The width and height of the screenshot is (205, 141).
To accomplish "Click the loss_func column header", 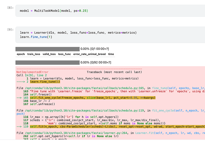I will pyautogui.click(x=64, y=54).
